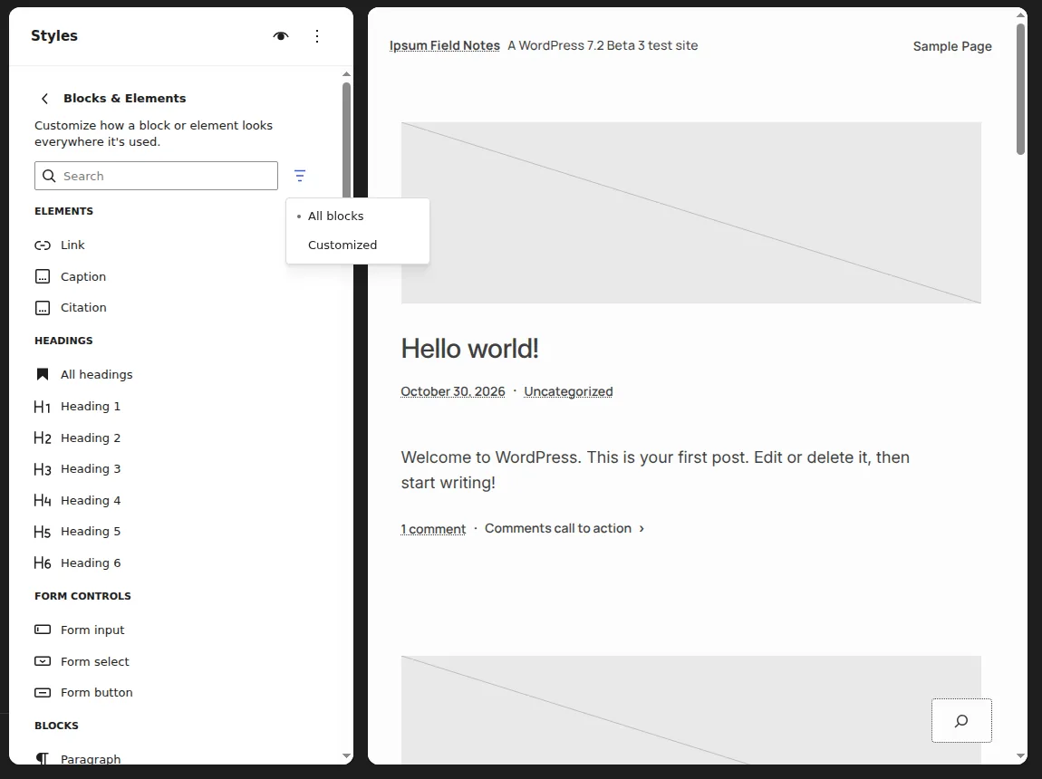
Task: Click the search magnifier icon in the field
Action: pos(49,176)
